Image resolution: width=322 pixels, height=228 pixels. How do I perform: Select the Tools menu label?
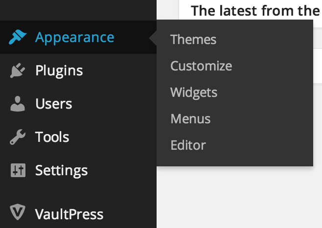[52, 137]
